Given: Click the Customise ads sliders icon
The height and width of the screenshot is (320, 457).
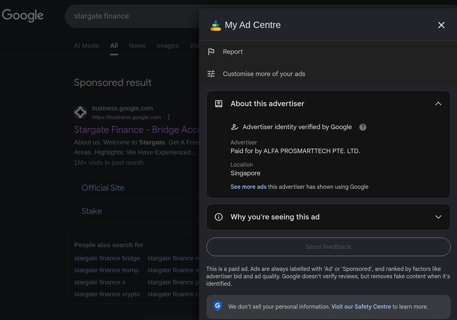Looking at the screenshot, I should pyautogui.click(x=211, y=74).
